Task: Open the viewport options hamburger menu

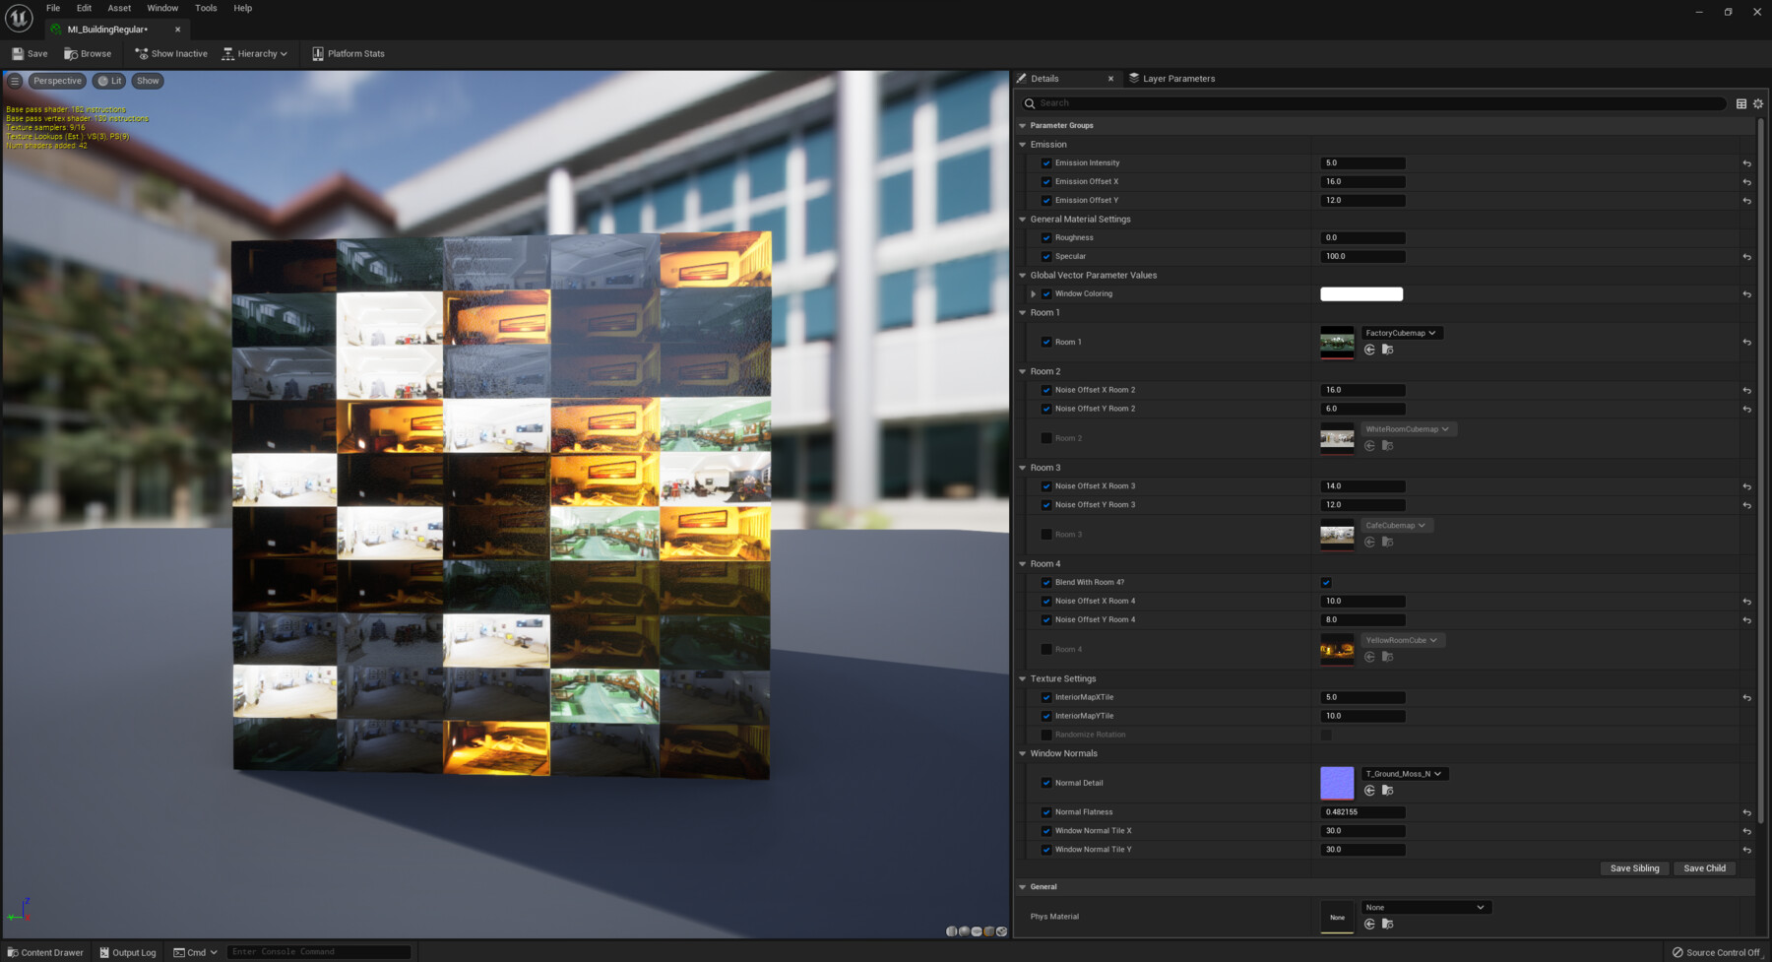Action: (x=15, y=81)
